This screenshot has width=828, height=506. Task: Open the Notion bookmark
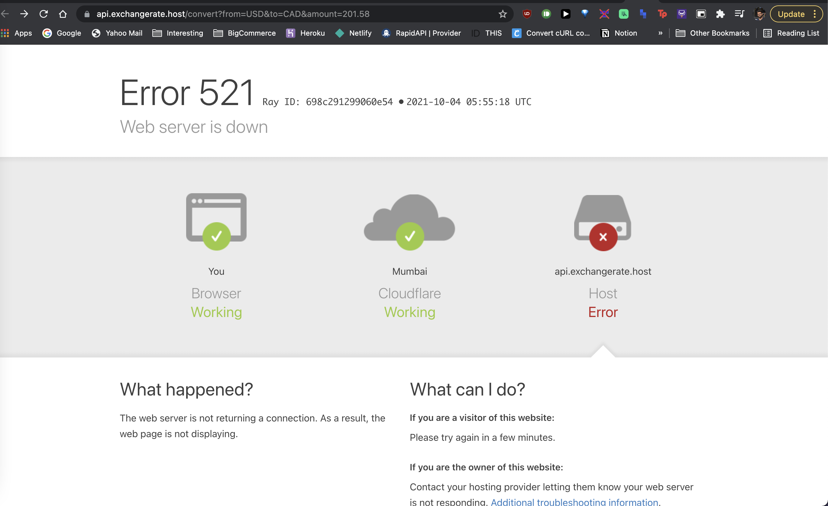tap(619, 33)
